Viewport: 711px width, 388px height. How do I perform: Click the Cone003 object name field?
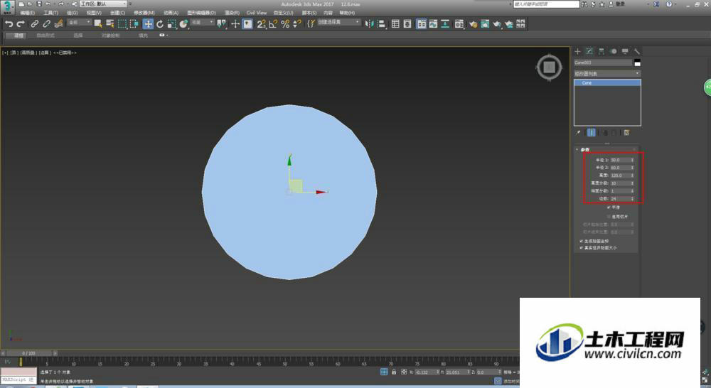click(x=603, y=63)
